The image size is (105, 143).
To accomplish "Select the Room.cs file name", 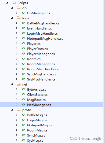I will tap(34, 59).
